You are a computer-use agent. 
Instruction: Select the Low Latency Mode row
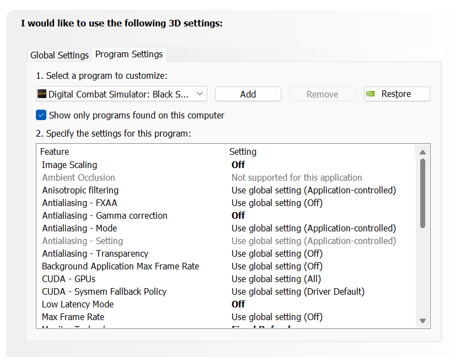pyautogui.click(x=226, y=304)
